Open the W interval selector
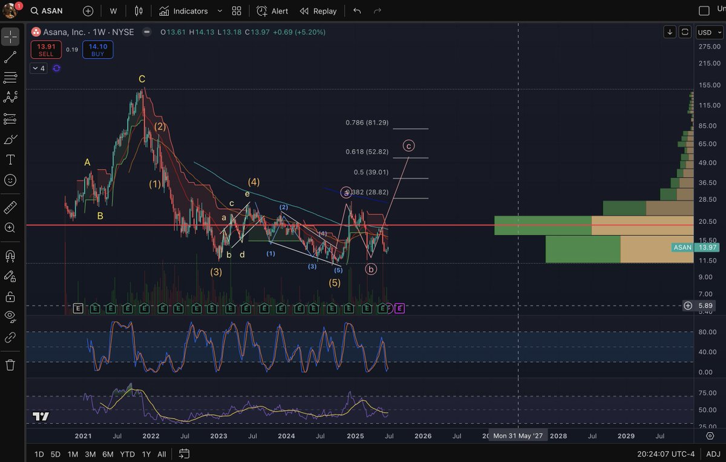Viewport: 726px width, 462px height. 113,11
